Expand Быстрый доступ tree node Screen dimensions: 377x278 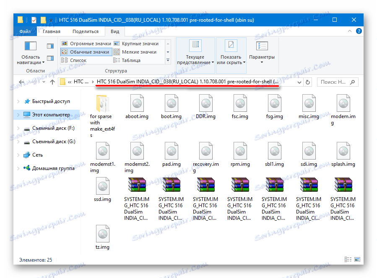pos(18,102)
